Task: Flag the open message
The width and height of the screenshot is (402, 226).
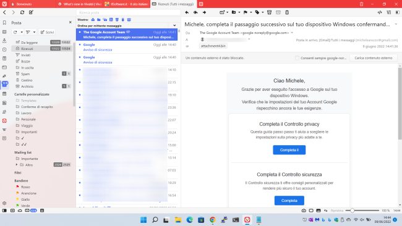Action: point(246,12)
